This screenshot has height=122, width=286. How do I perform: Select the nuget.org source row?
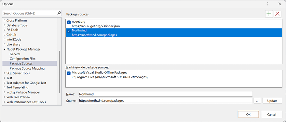(174, 24)
